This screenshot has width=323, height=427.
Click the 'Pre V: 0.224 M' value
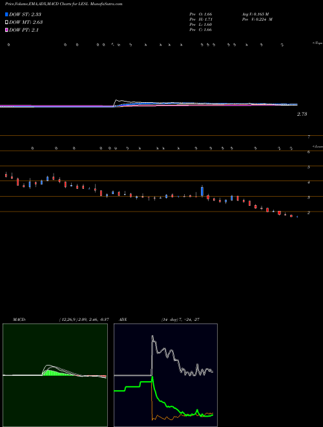(258, 19)
